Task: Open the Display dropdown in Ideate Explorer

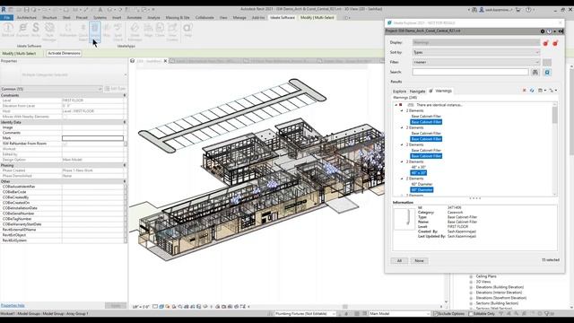Action: tap(476, 42)
